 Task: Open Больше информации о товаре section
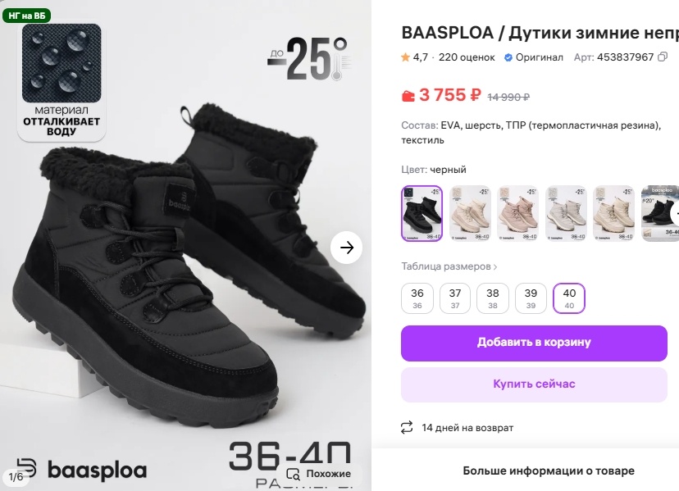(549, 471)
